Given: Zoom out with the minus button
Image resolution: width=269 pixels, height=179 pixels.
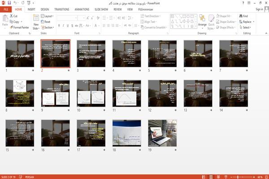Looking at the screenshot, I should pyautogui.click(x=231, y=177).
